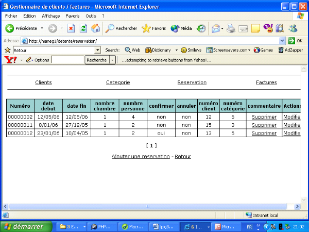Expand the Retour search box dropdown
The width and height of the screenshot is (309, 232).
[98, 50]
